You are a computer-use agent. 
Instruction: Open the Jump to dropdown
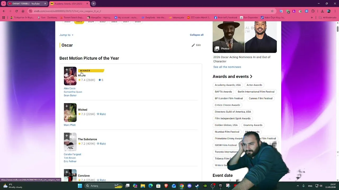click(66, 35)
